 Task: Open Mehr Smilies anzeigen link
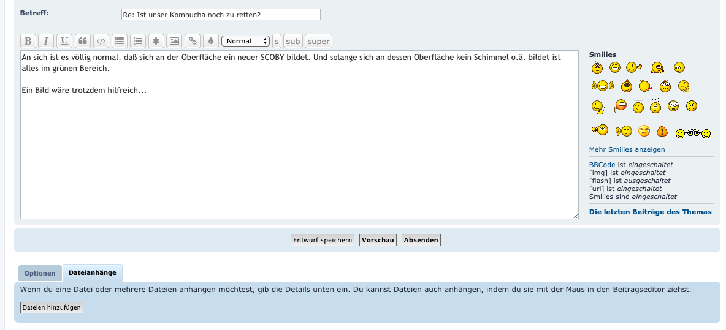(627, 149)
